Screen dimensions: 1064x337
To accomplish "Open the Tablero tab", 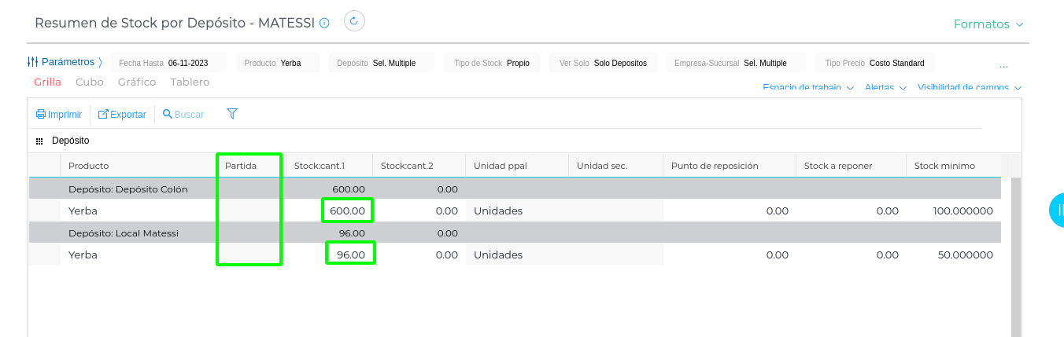I will [x=190, y=82].
